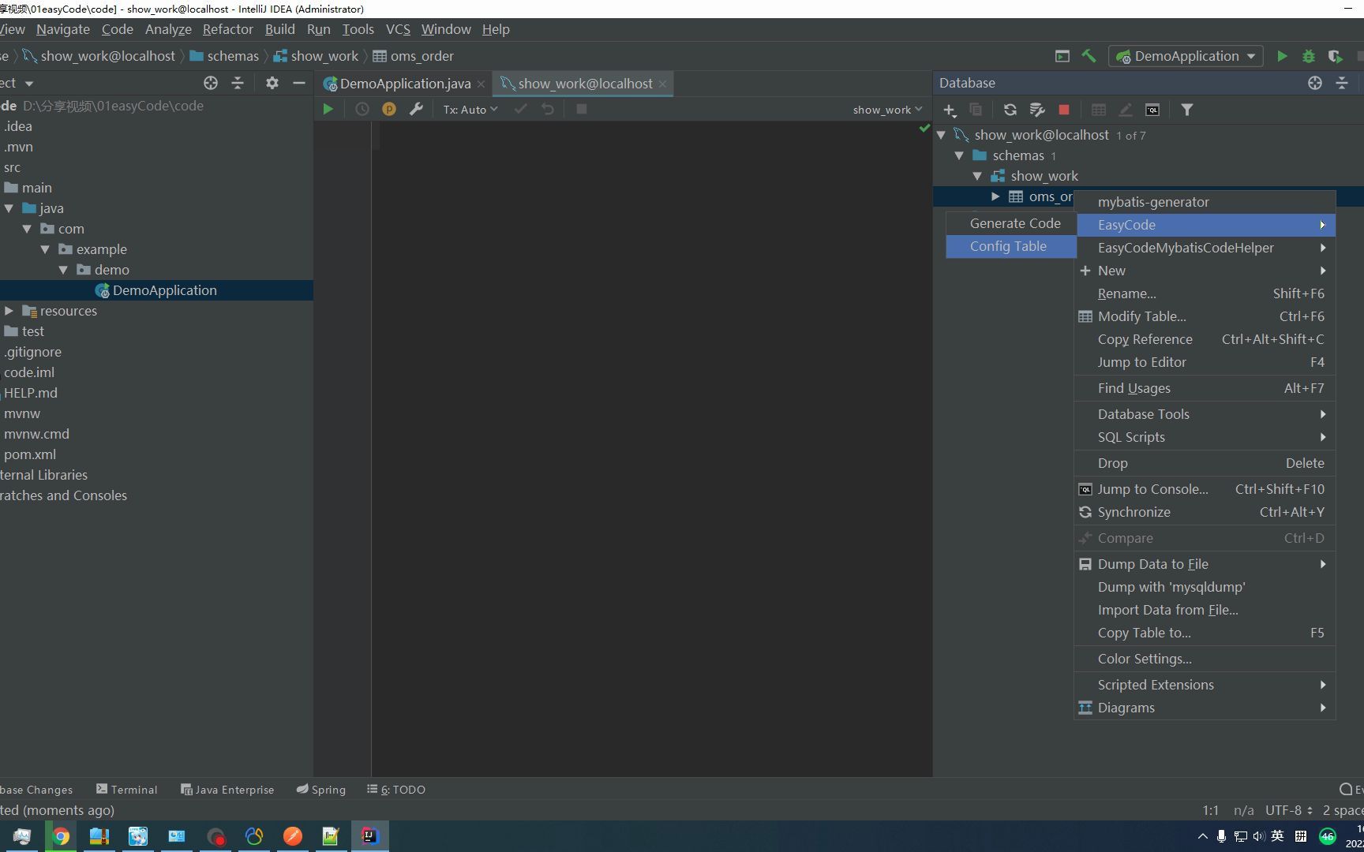Open the Tx: Auto transaction mode dropdown
Screen dimensions: 1364x852
(470, 110)
